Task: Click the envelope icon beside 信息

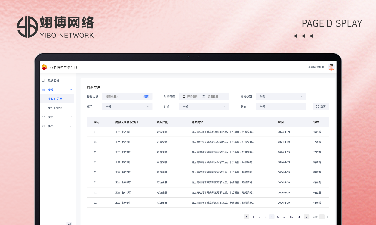Action: tap(43, 117)
